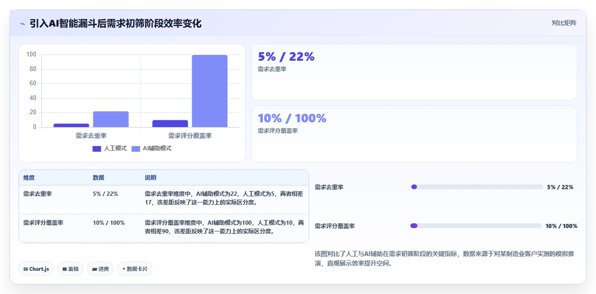Click the chart title 引入AI智能漏斗后需求初筛阶段效率变化
596x294 pixels.
115,23
